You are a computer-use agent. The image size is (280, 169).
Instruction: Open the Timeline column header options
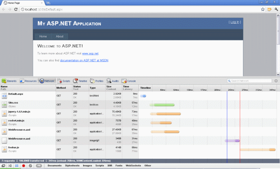tap(146, 88)
